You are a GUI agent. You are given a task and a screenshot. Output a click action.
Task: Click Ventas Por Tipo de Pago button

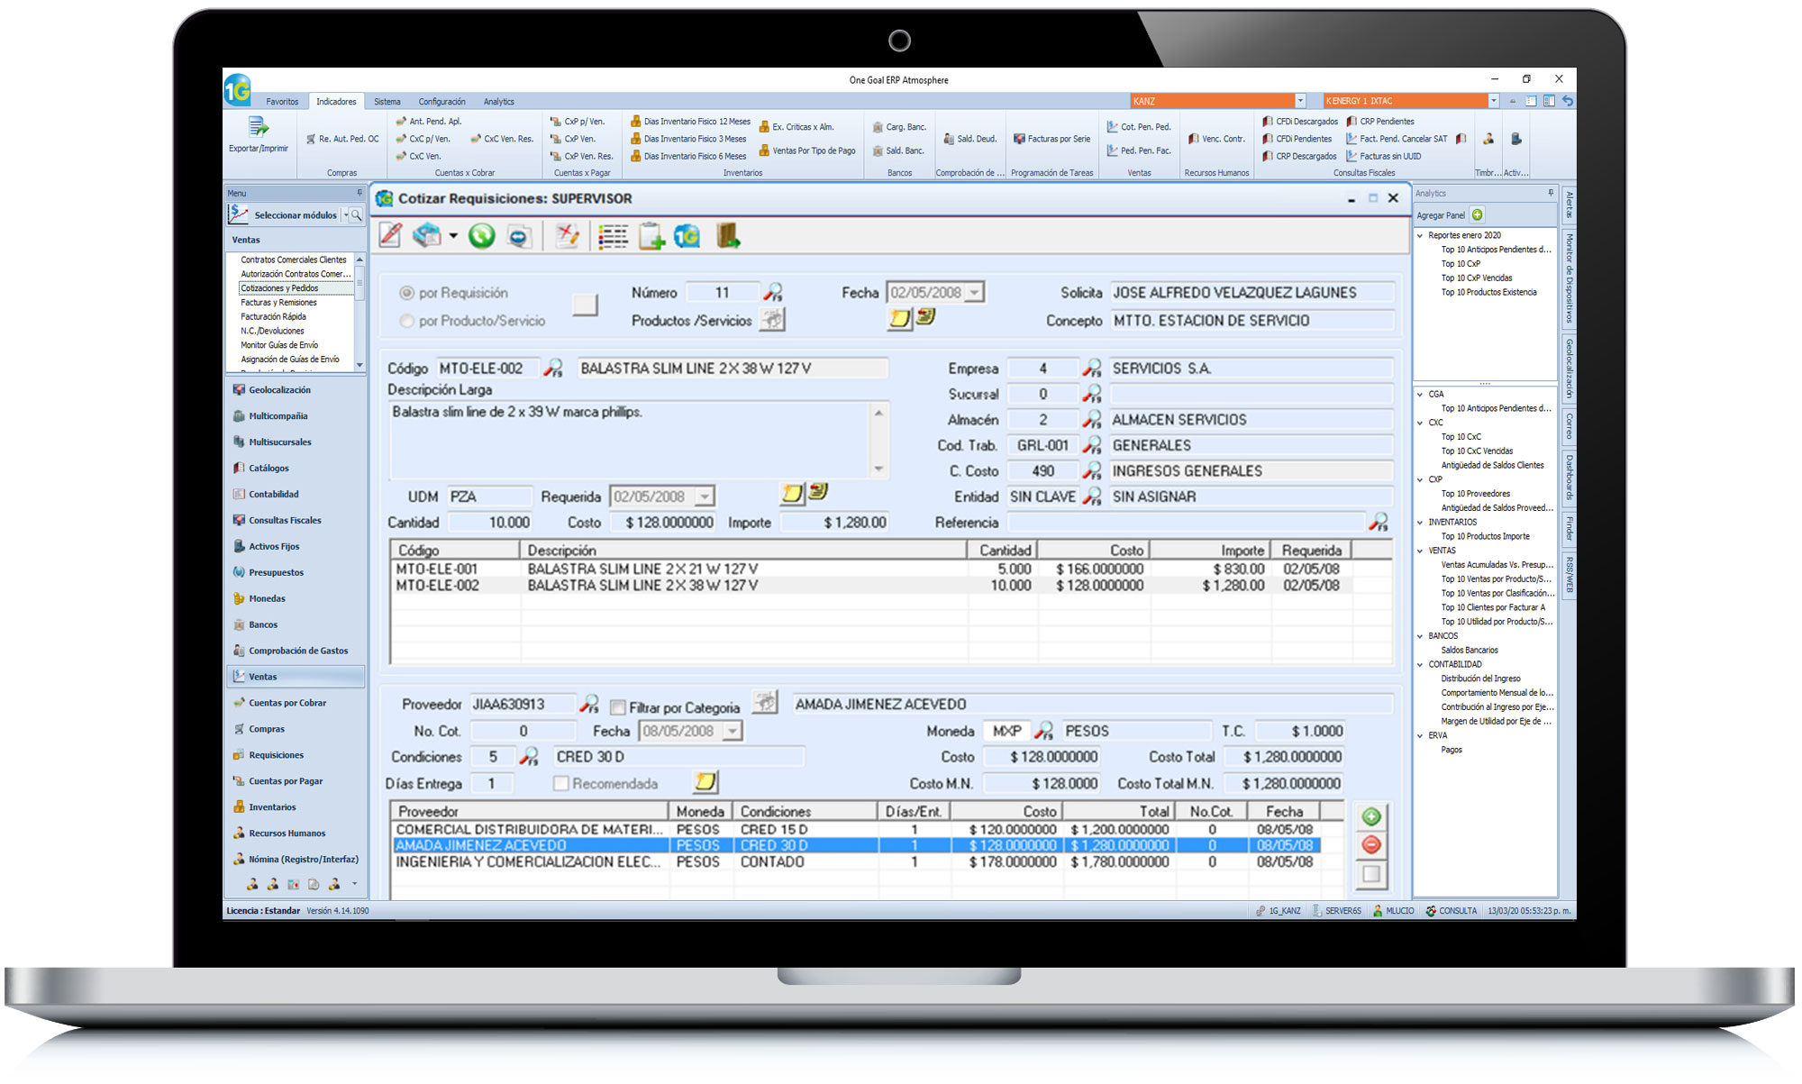coord(806,150)
